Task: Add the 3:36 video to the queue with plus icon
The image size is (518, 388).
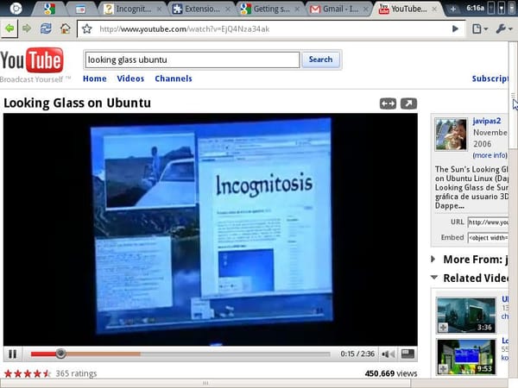Action: click(443, 328)
